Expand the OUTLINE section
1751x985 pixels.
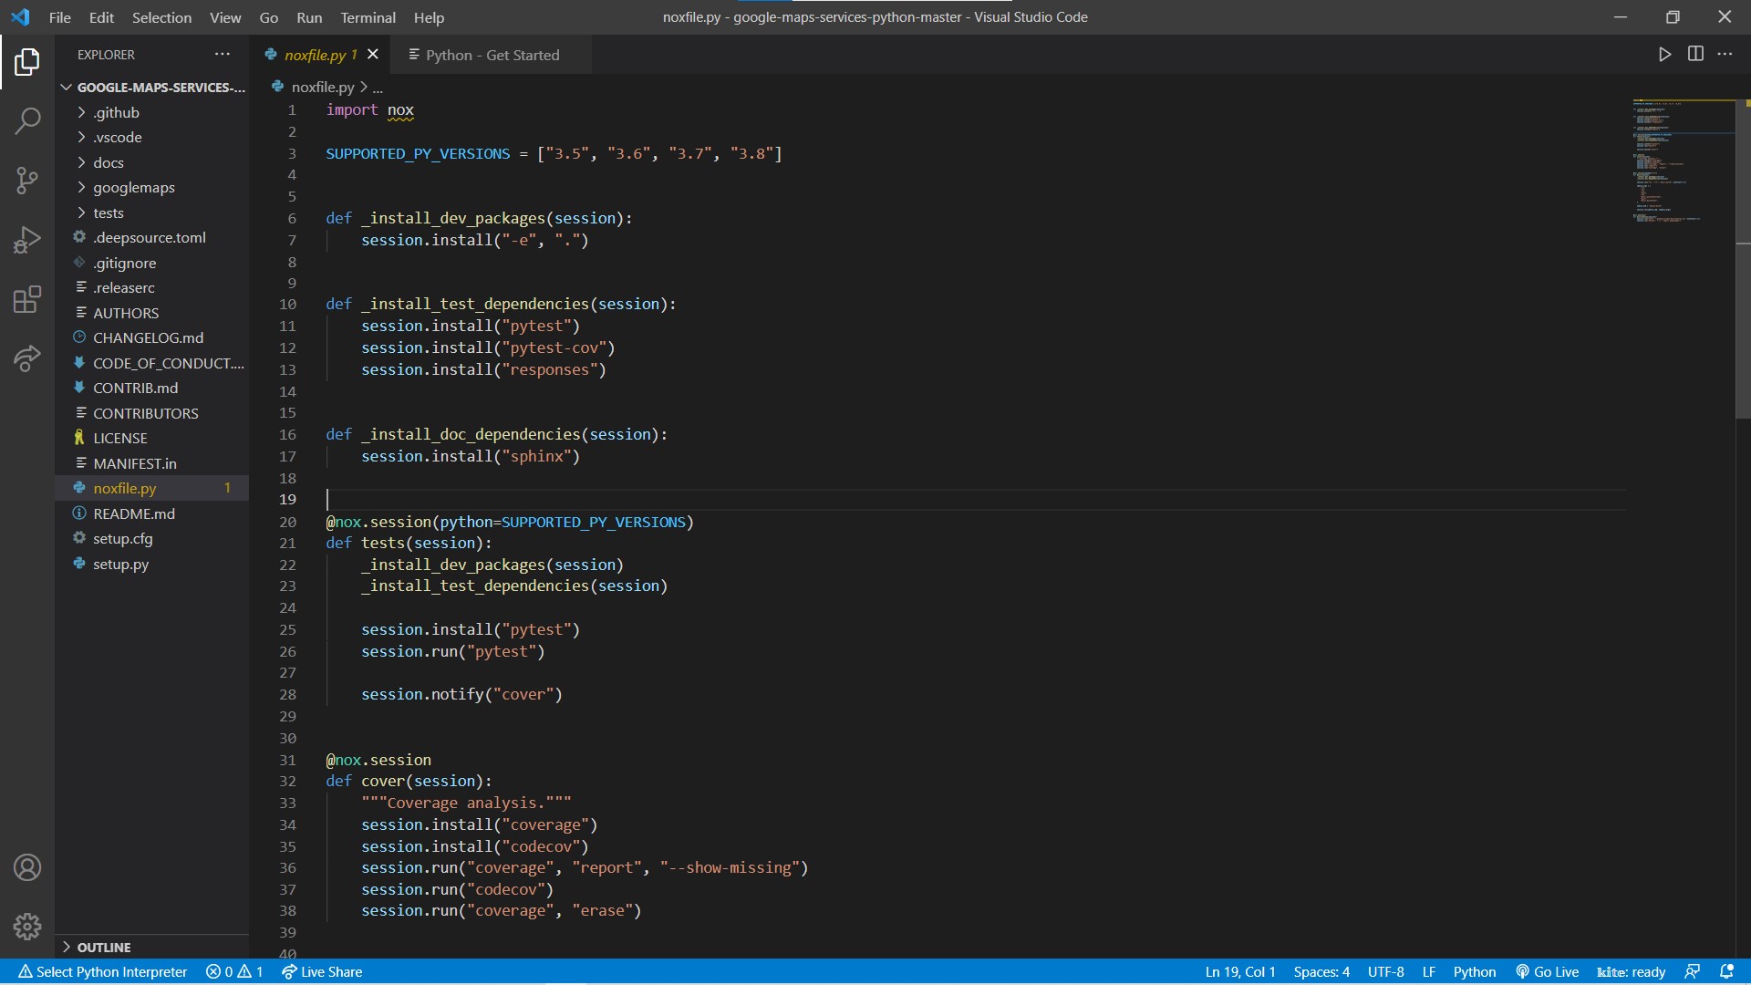(x=103, y=948)
